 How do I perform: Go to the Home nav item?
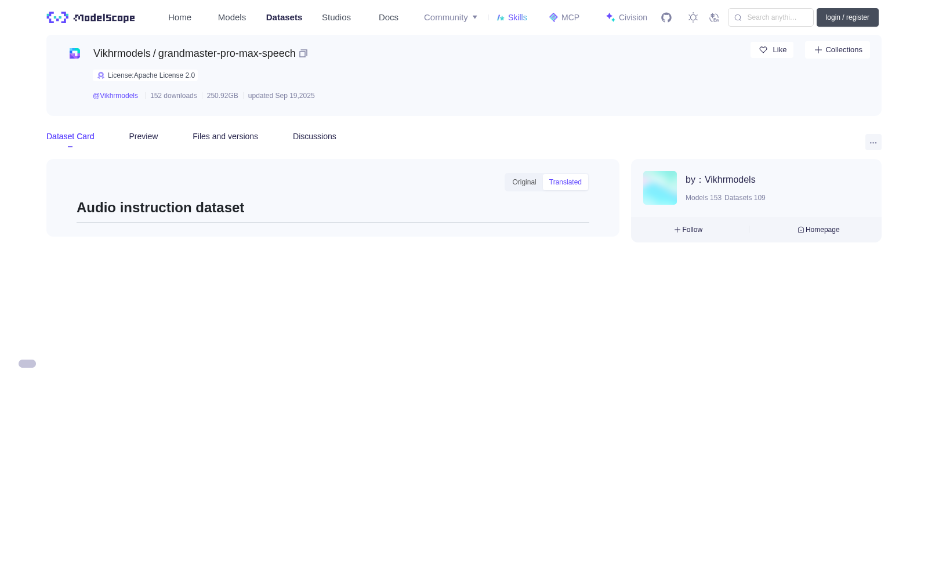(x=180, y=17)
